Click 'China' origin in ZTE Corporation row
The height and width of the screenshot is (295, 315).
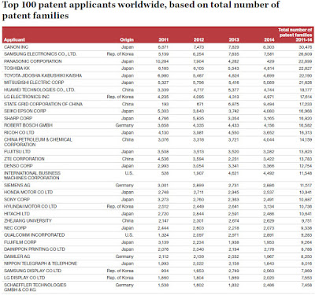[128, 159]
